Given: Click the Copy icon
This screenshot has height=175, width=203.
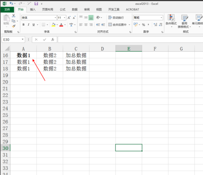Looking at the screenshot, I should (14, 21).
